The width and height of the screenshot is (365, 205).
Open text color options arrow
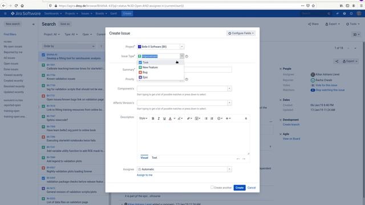point(175,118)
